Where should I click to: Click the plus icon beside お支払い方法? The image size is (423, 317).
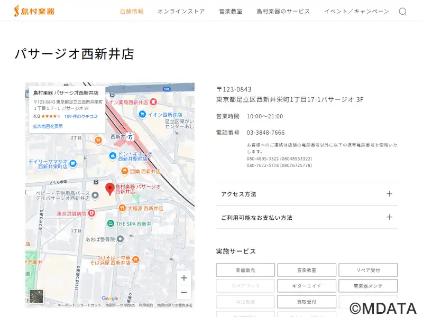point(389,217)
